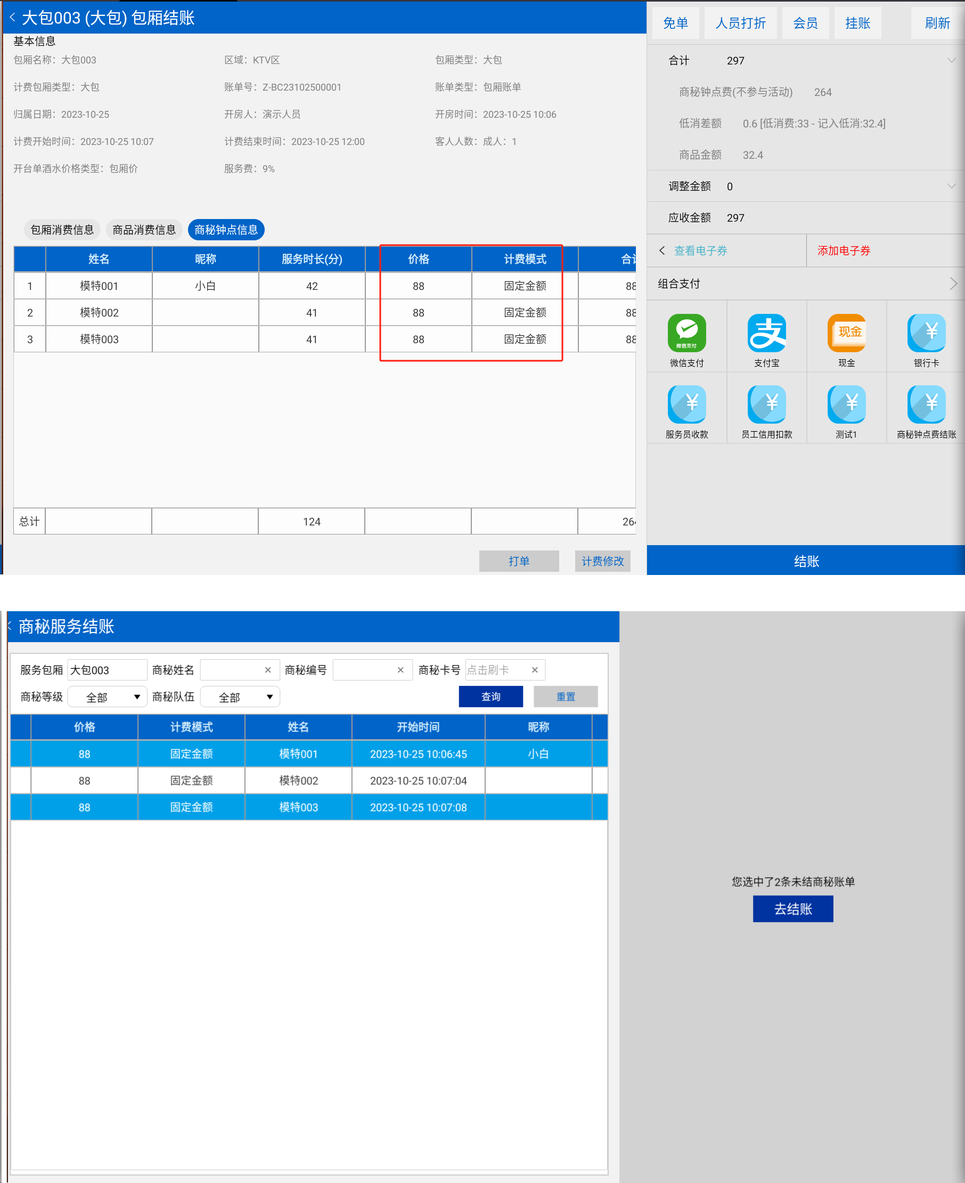Select 服务员收款 payment icon
The width and height of the screenshot is (965, 1183).
[x=686, y=404]
